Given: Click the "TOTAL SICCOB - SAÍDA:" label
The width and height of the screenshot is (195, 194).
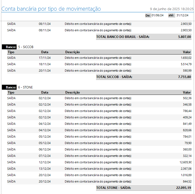Looking at the screenshot, I should [x=114, y=77].
